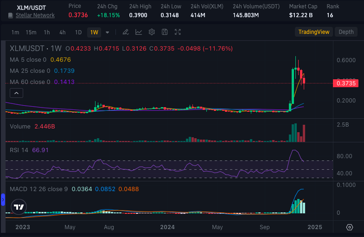Image resolution: width=364 pixels, height=237 pixels.
Task: Click the 24h High value 0.3900
Action: click(138, 15)
